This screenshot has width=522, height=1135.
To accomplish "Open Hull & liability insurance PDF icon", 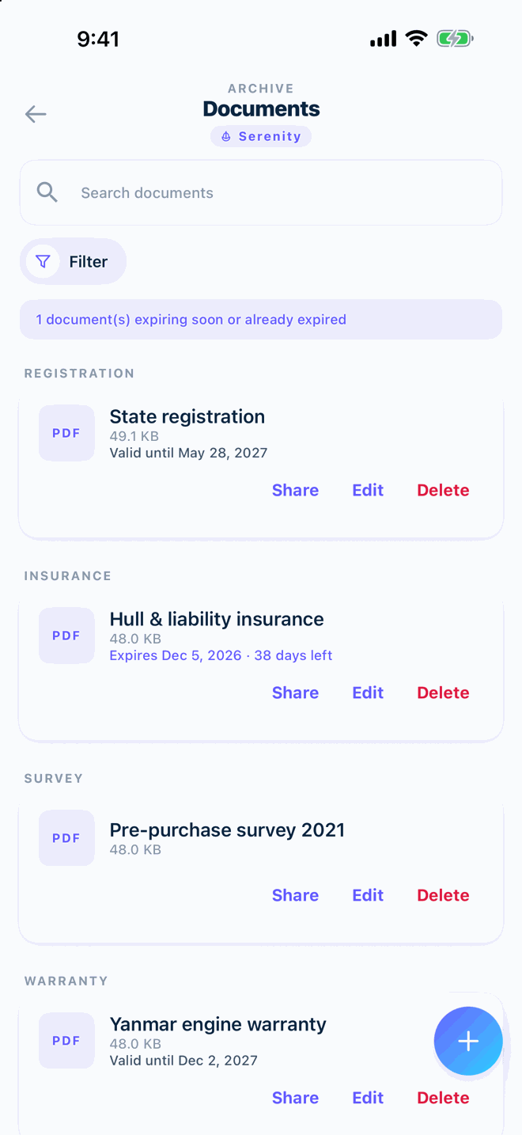I will click(66, 636).
